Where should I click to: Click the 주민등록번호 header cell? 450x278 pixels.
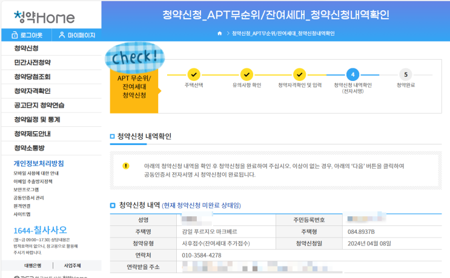point(309,220)
